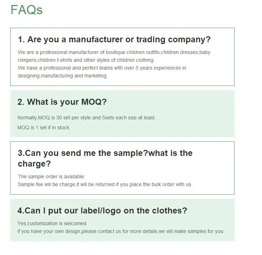Click the 'designing,manufacturing and marketing' line

click(x=63, y=76)
